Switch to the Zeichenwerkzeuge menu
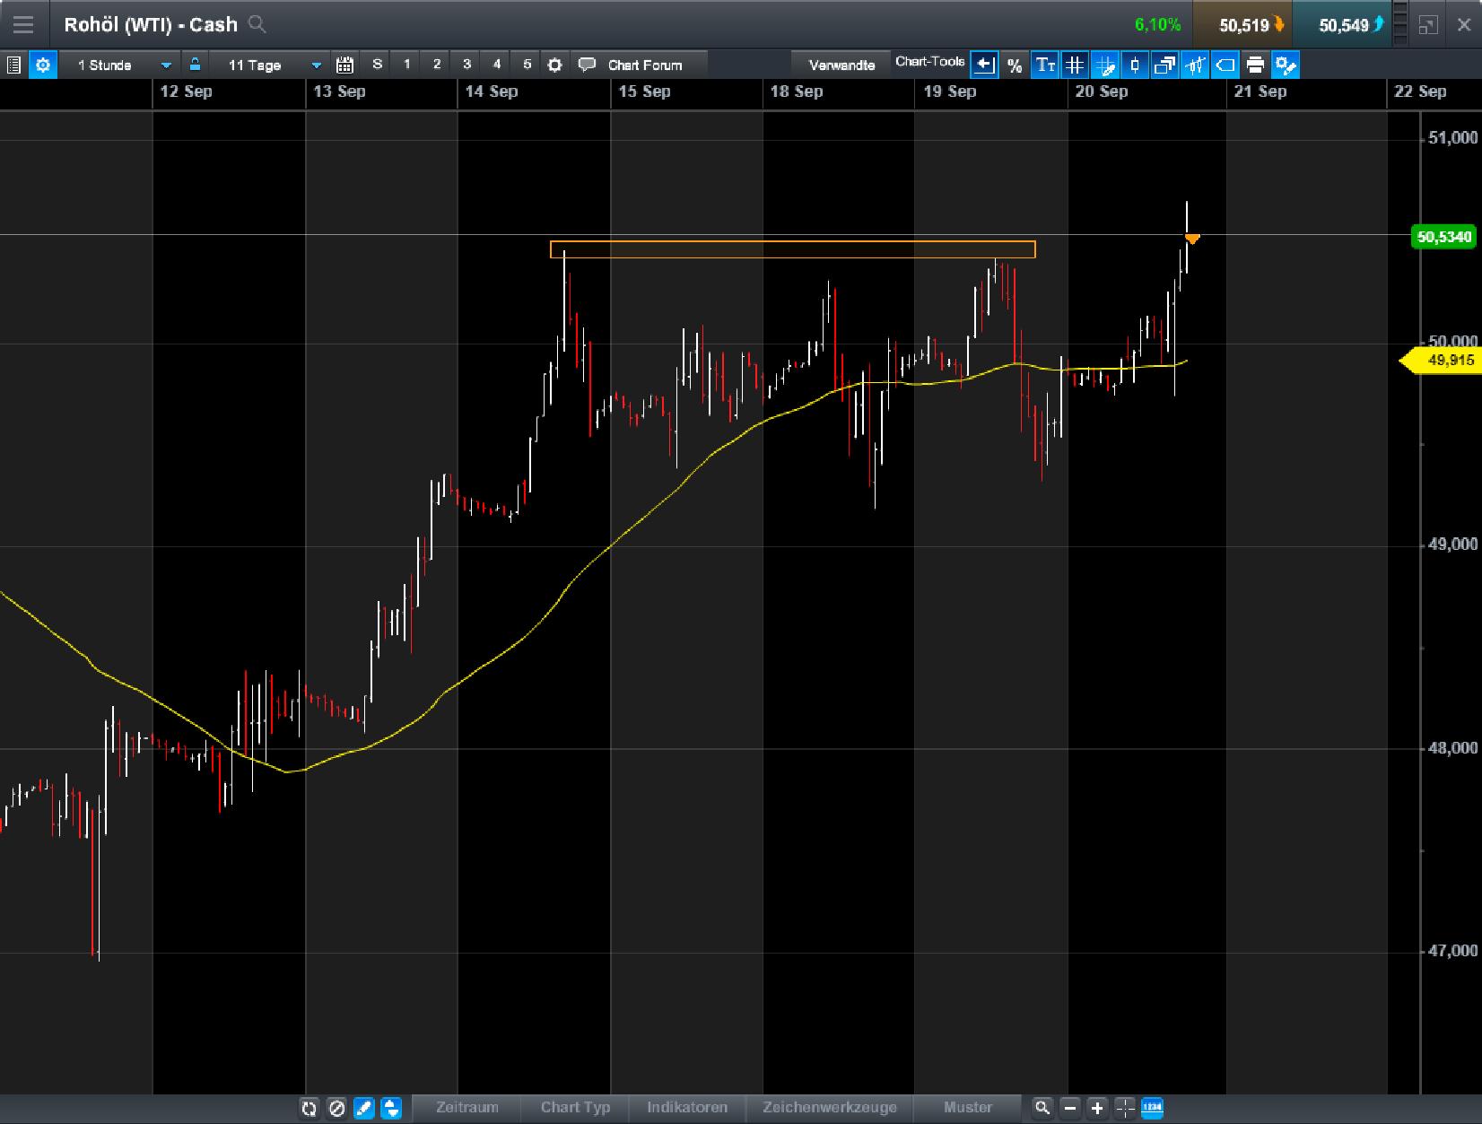The height and width of the screenshot is (1124, 1482). tap(828, 1108)
